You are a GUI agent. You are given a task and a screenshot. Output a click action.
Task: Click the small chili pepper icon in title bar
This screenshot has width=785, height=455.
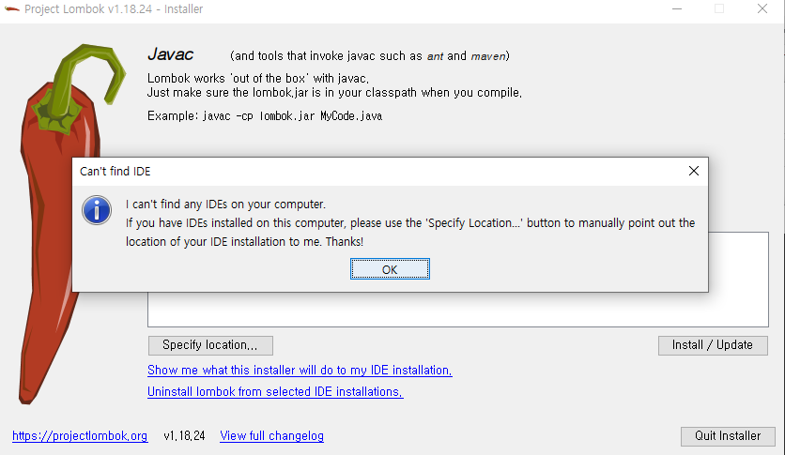click(11, 9)
